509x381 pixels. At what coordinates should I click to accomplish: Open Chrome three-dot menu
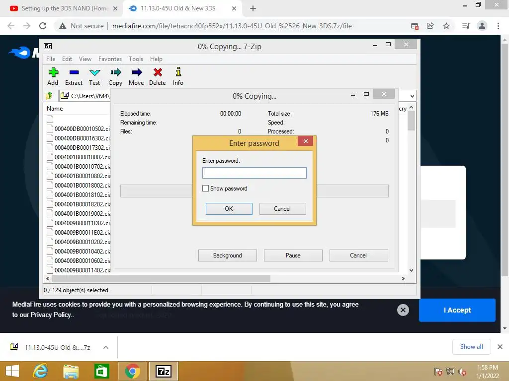coord(498,26)
